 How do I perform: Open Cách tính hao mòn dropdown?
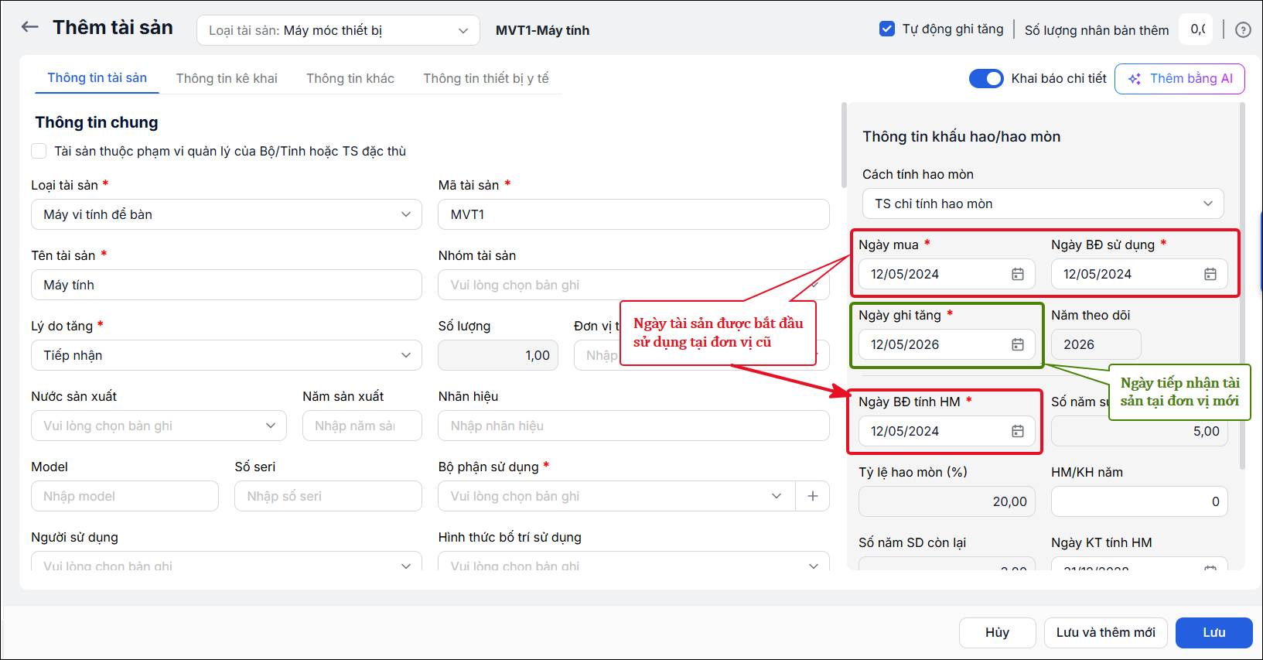click(x=1043, y=203)
